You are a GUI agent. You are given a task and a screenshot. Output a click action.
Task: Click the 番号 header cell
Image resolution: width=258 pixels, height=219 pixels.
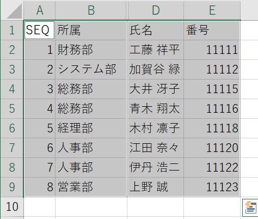coord(212,30)
